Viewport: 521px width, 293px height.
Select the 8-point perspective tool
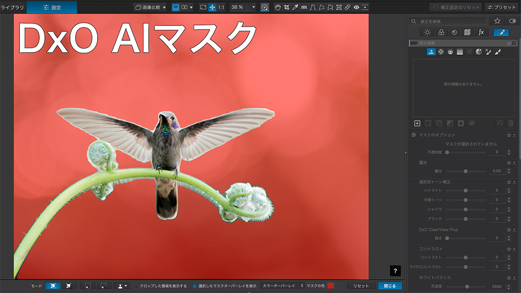tap(330, 7)
